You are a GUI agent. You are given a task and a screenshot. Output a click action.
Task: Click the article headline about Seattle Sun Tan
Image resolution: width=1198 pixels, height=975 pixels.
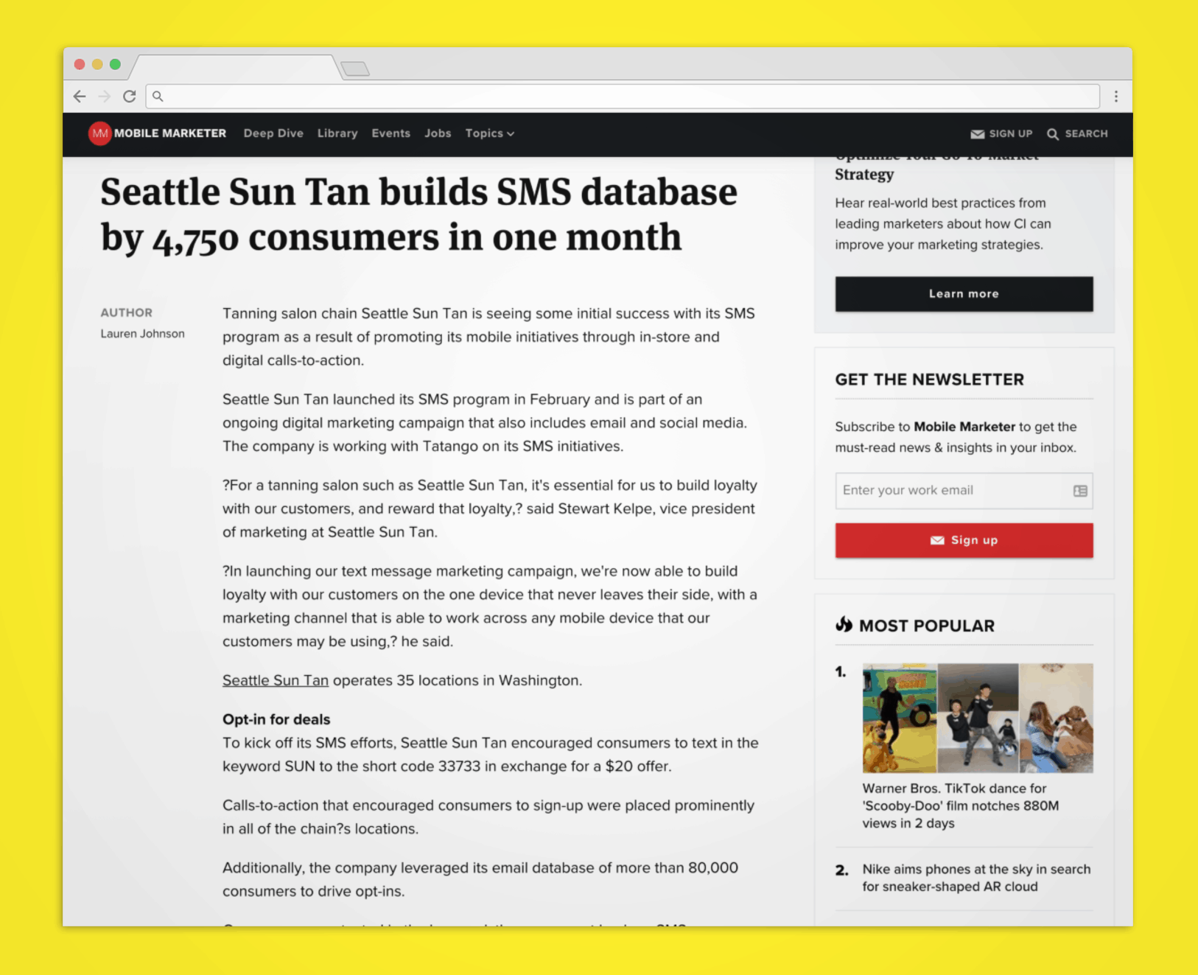click(x=418, y=214)
